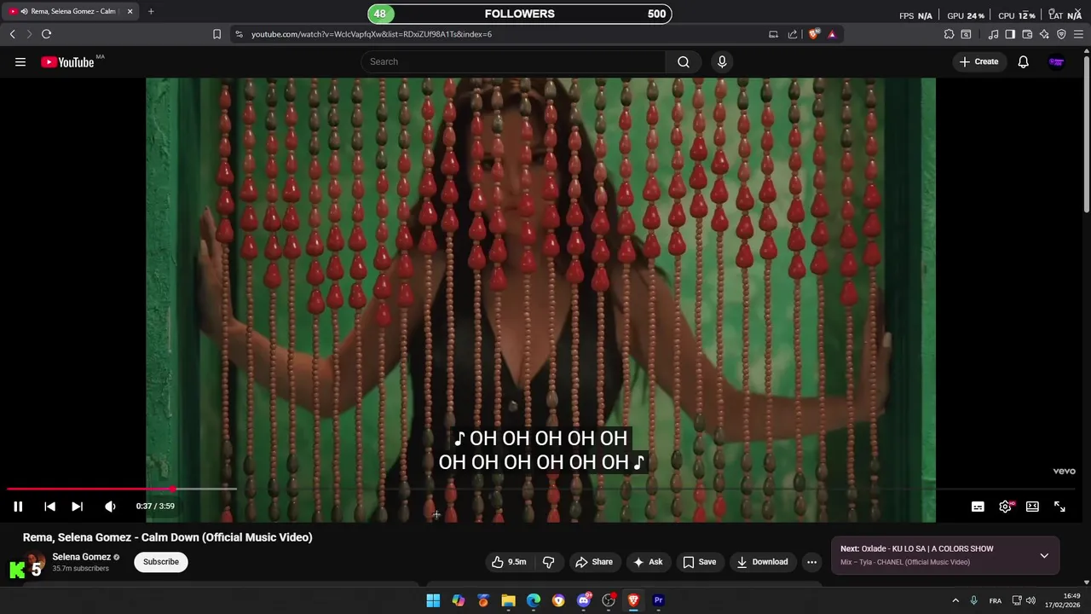This screenshot has width=1091, height=614.
Task: Click the YouTube Search input field
Action: click(513, 61)
